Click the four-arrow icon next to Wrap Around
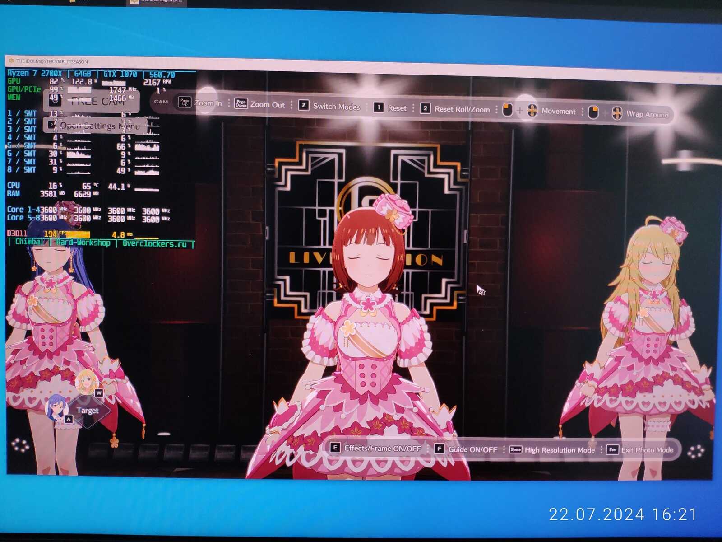This screenshot has height=542, width=722. click(617, 113)
